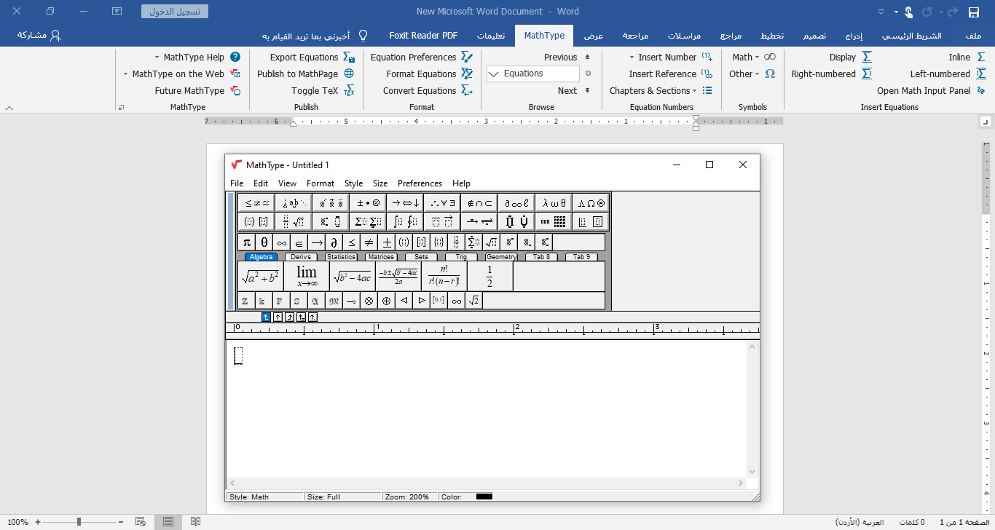This screenshot has height=530, width=995.
Task: Select the right-justified tab stop button
Action: tap(289, 317)
